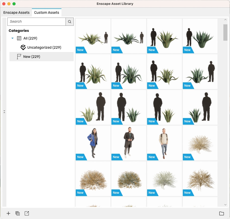Click the plus icon to add a custom asset
Screen dimensions: 230x219
[x=8, y=213]
